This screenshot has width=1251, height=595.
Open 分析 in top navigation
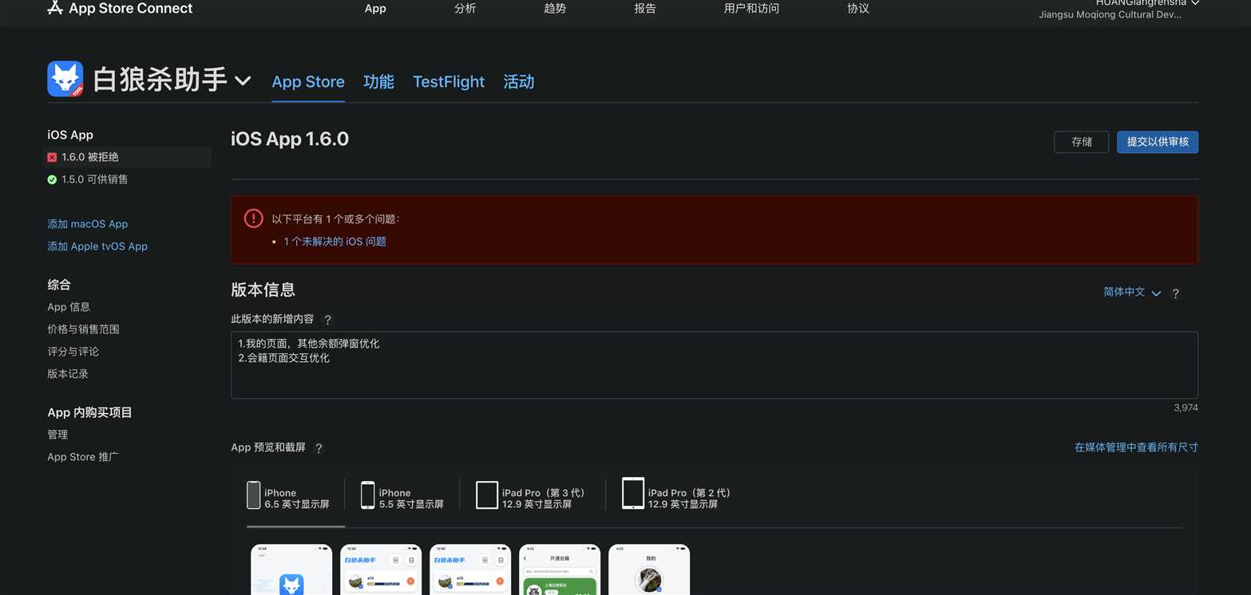coord(465,9)
